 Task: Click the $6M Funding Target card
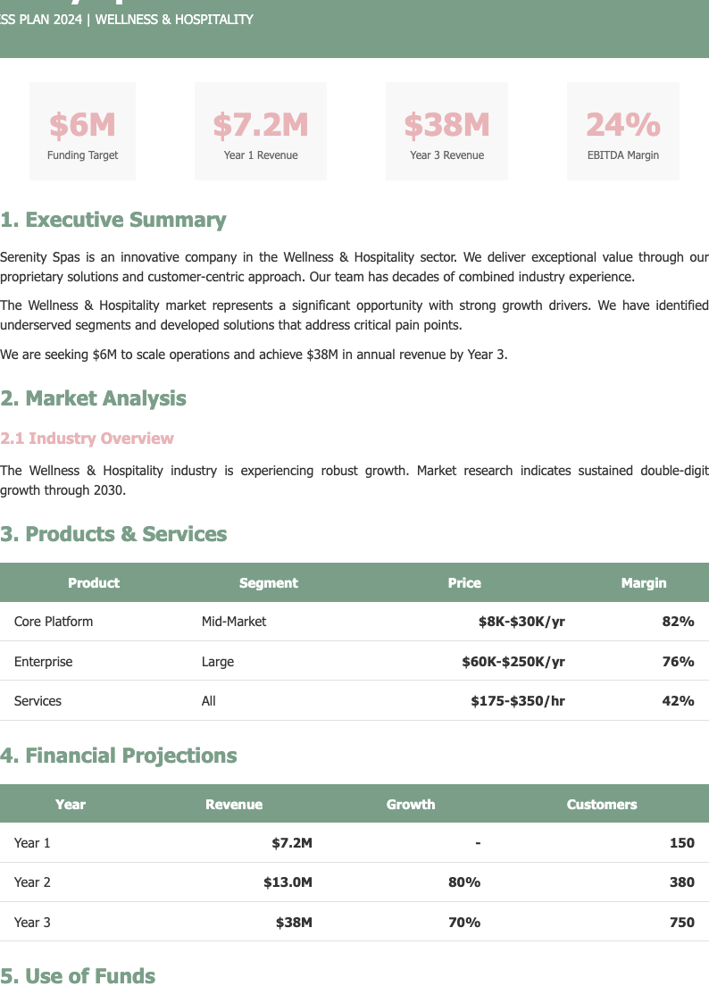(x=82, y=131)
